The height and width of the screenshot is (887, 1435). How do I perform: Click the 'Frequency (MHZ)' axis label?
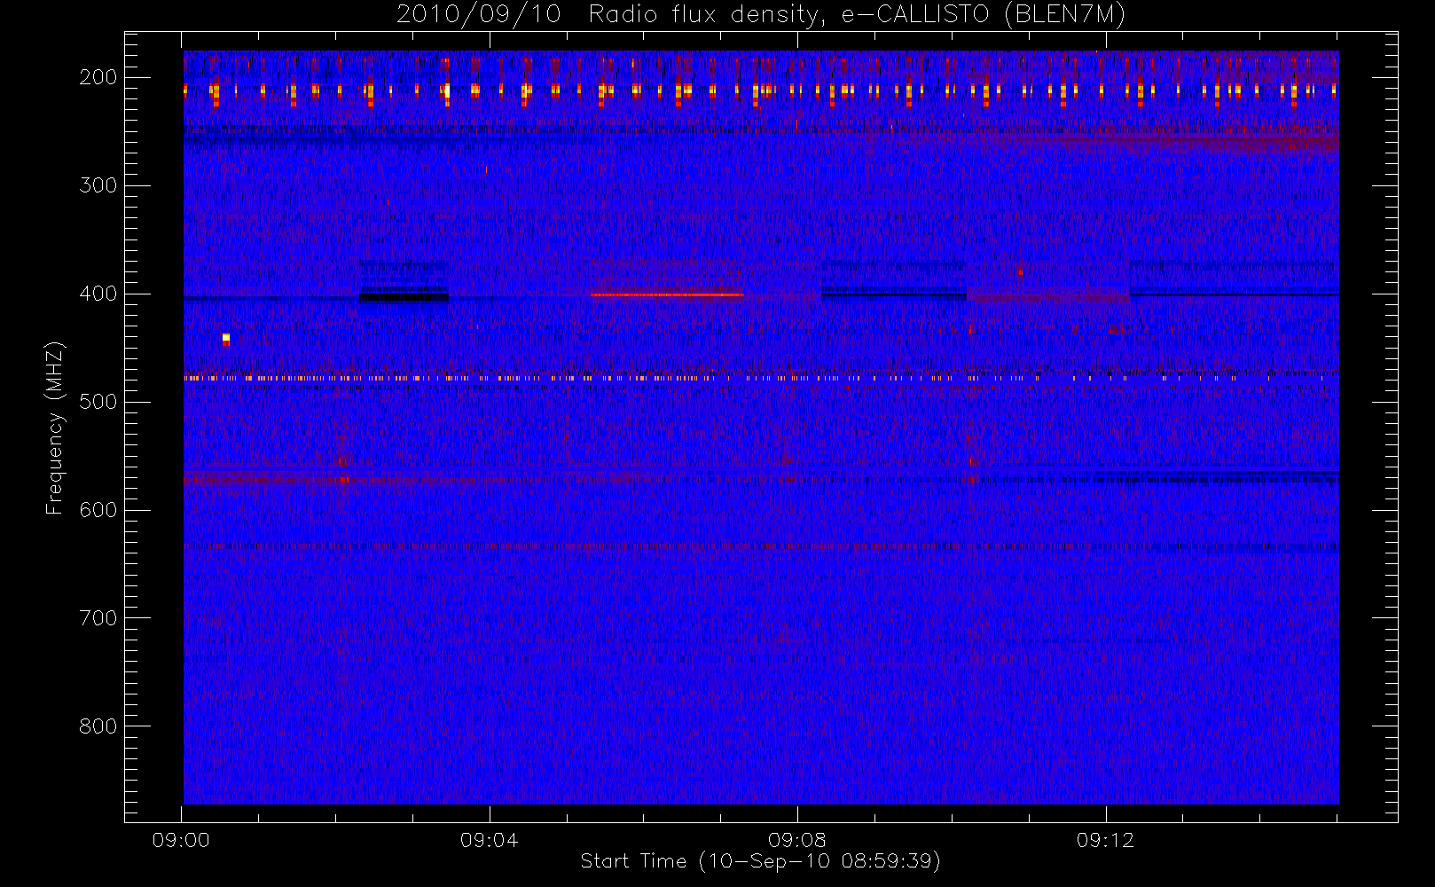tap(55, 428)
